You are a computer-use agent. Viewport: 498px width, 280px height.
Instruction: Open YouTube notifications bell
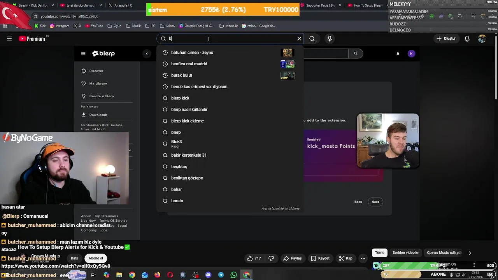[x=467, y=38]
